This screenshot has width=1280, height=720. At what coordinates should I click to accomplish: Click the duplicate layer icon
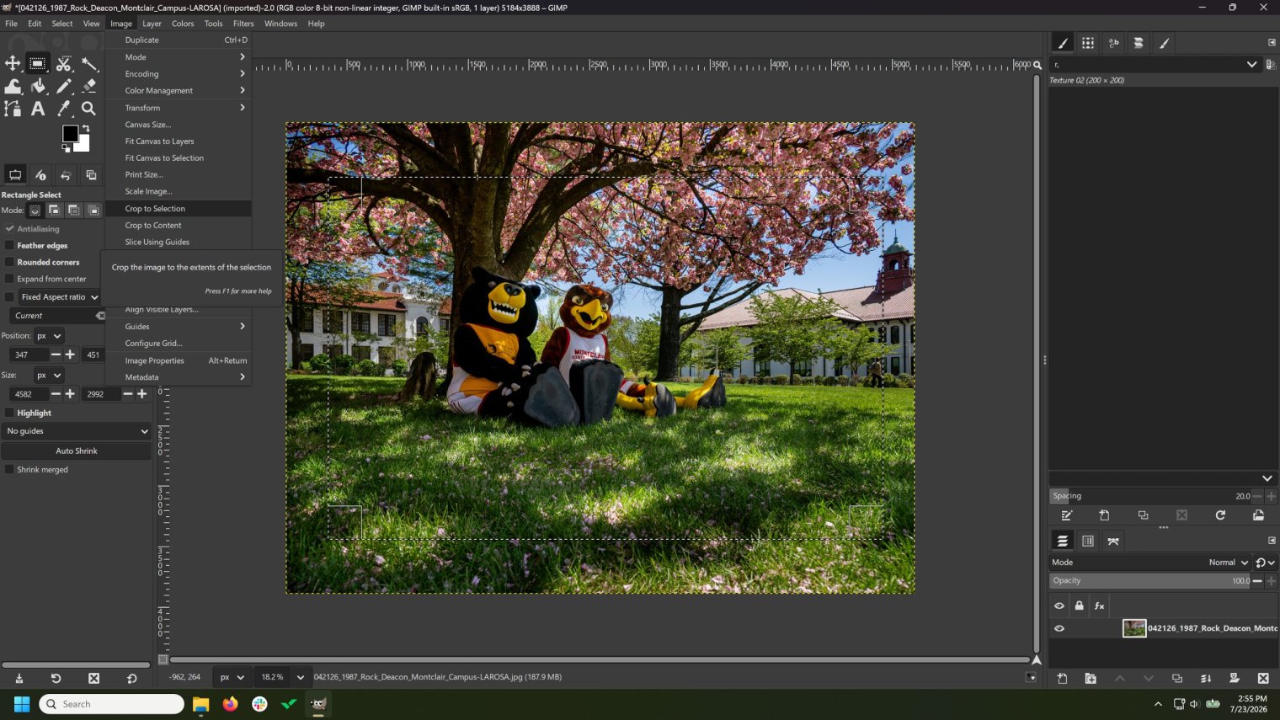tap(1177, 679)
